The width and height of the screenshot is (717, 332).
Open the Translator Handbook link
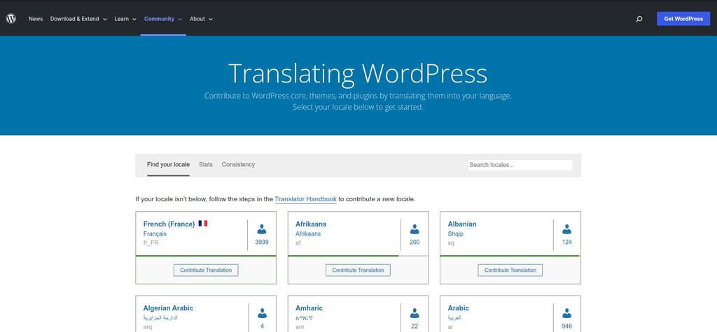[305, 199]
